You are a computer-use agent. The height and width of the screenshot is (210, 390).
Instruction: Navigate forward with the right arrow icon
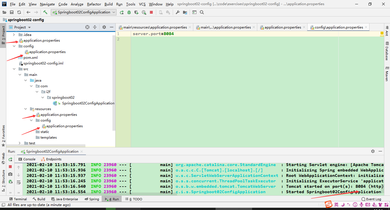[x=36, y=12]
